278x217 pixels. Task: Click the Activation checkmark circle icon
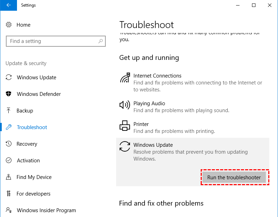(x=9, y=161)
